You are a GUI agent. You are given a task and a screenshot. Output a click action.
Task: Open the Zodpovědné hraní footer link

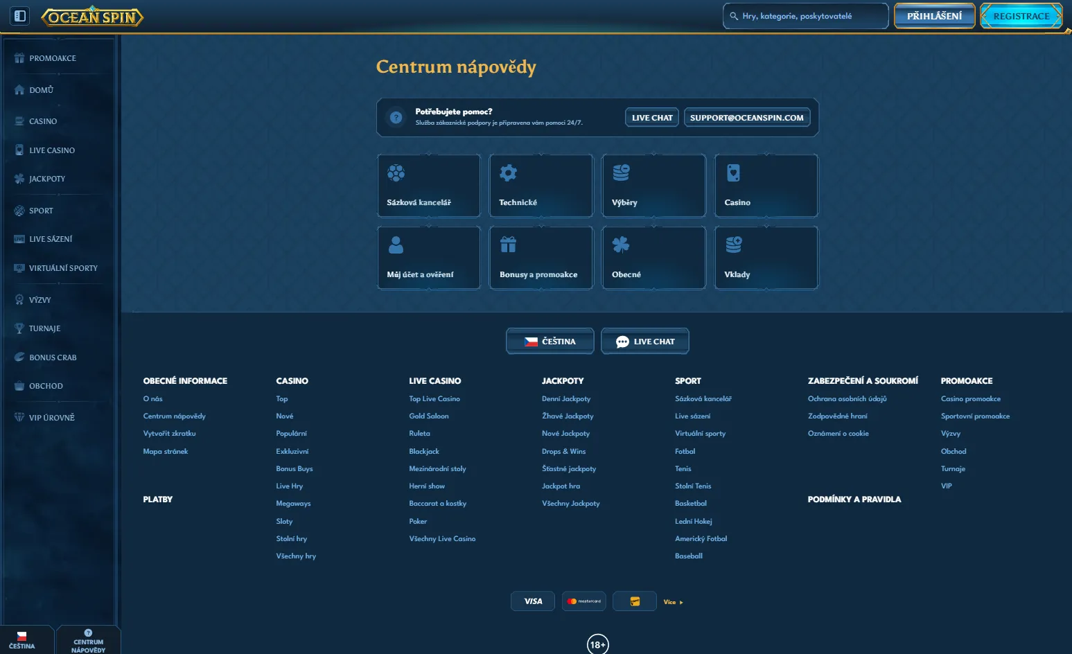[837, 416]
